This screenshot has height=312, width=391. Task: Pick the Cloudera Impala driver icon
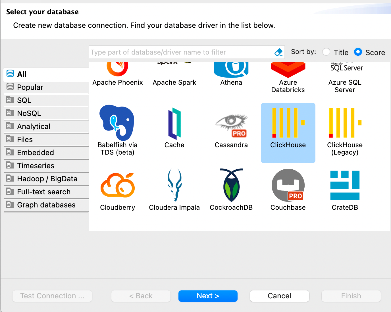pyautogui.click(x=174, y=185)
